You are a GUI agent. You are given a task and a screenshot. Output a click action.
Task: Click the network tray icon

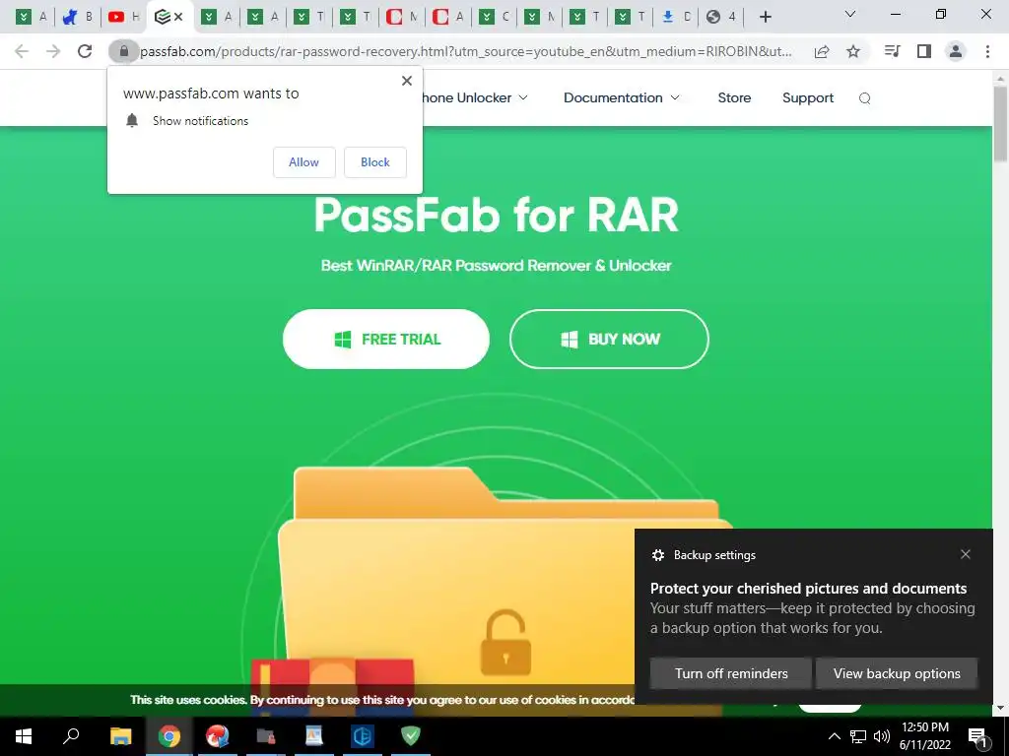[858, 736]
